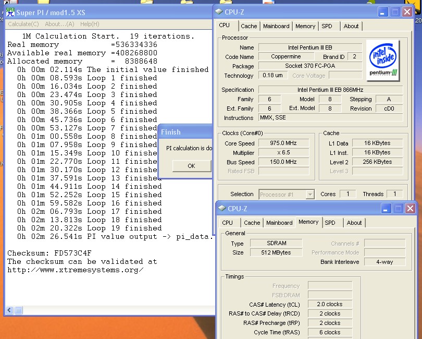Click the Package value 'Socket 370 FC-PGA'

(310, 66)
